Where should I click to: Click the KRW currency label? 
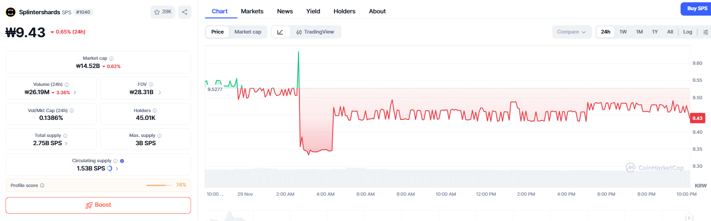tap(701, 185)
